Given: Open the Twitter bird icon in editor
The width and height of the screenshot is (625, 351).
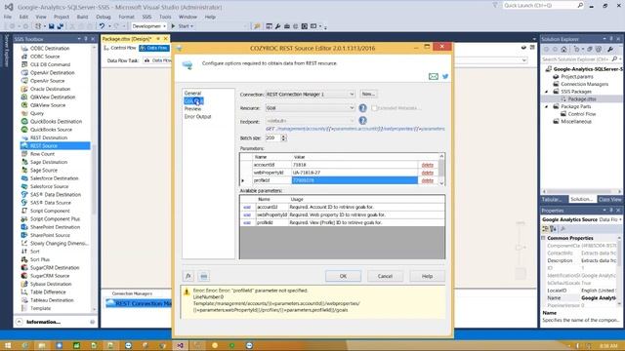Looking at the screenshot, I should (445, 76).
